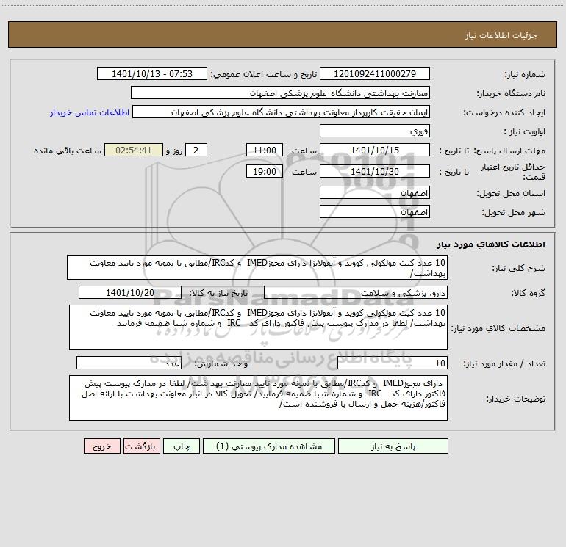Click the روز و label beside remaining days
The width and height of the screenshot is (566, 547).
coord(174,151)
